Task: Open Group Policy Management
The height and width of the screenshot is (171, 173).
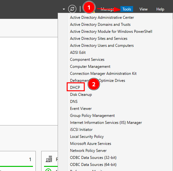Action: 92,116
